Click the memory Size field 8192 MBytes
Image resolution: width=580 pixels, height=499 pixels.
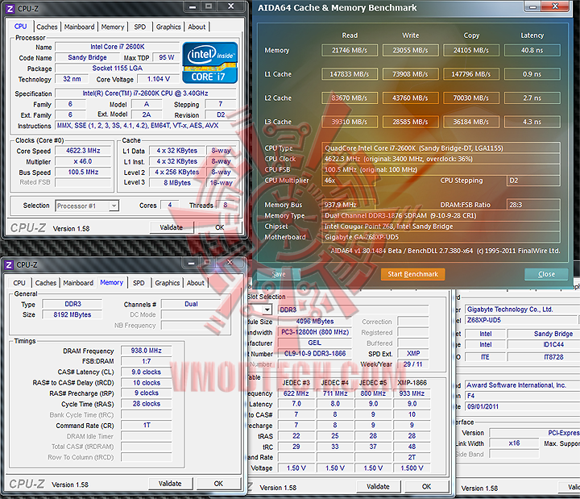pos(72,314)
